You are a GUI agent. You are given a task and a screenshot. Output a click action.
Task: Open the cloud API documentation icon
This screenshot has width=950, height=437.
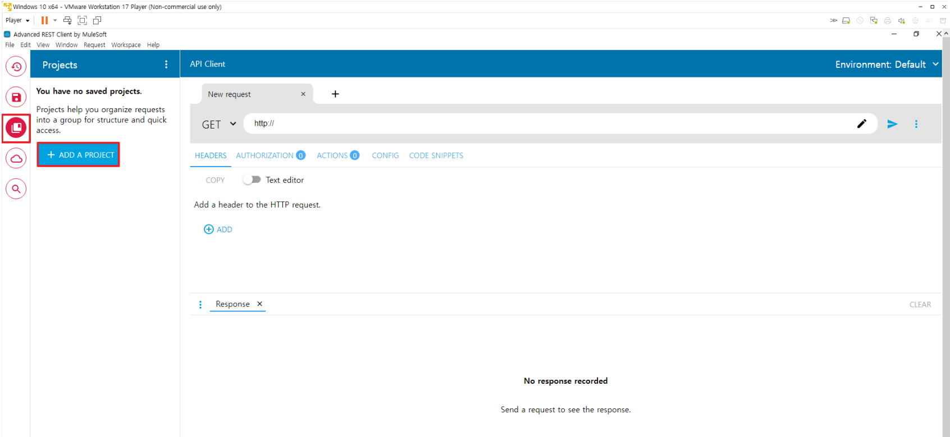coord(16,159)
